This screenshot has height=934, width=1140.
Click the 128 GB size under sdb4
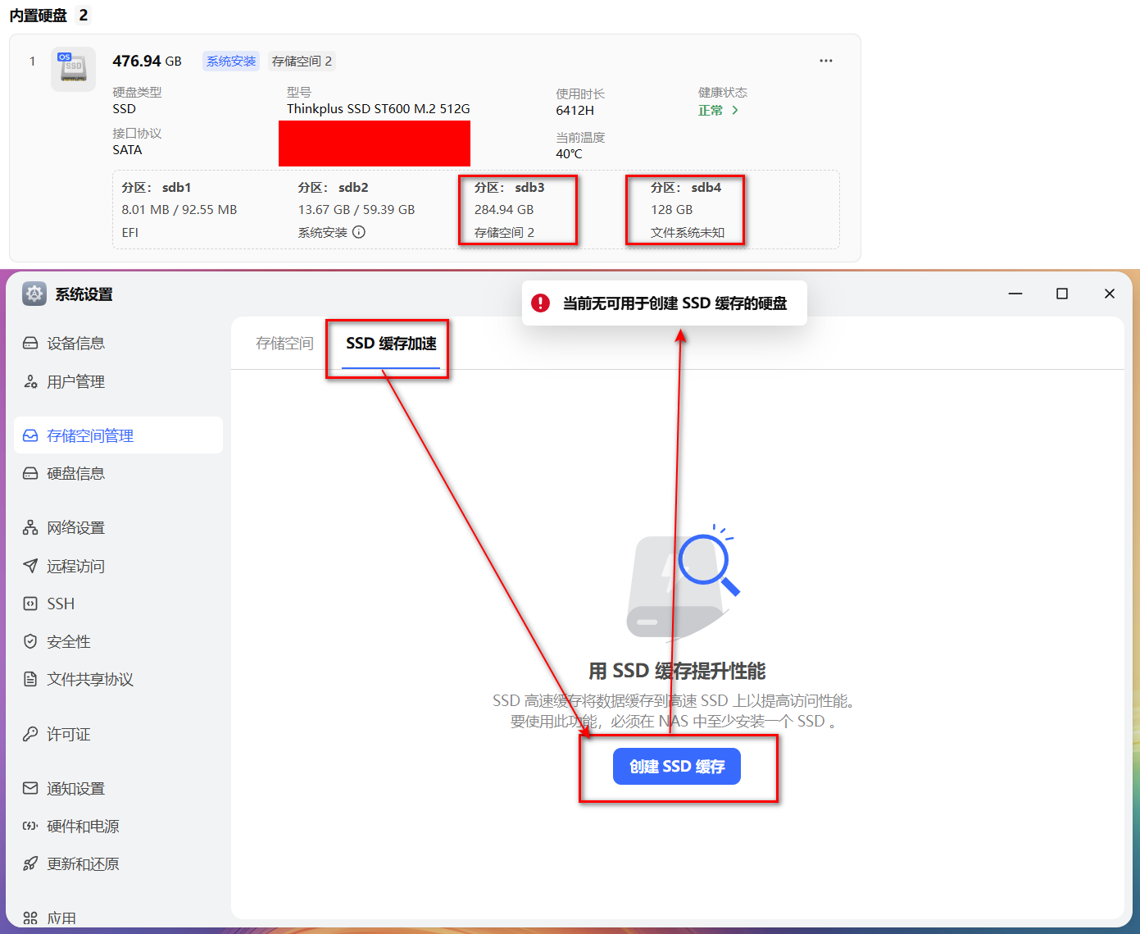pos(672,210)
